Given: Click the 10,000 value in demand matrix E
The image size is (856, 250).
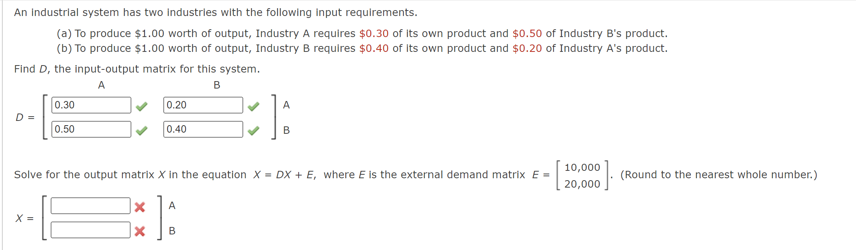Looking at the screenshot, I should tap(582, 167).
